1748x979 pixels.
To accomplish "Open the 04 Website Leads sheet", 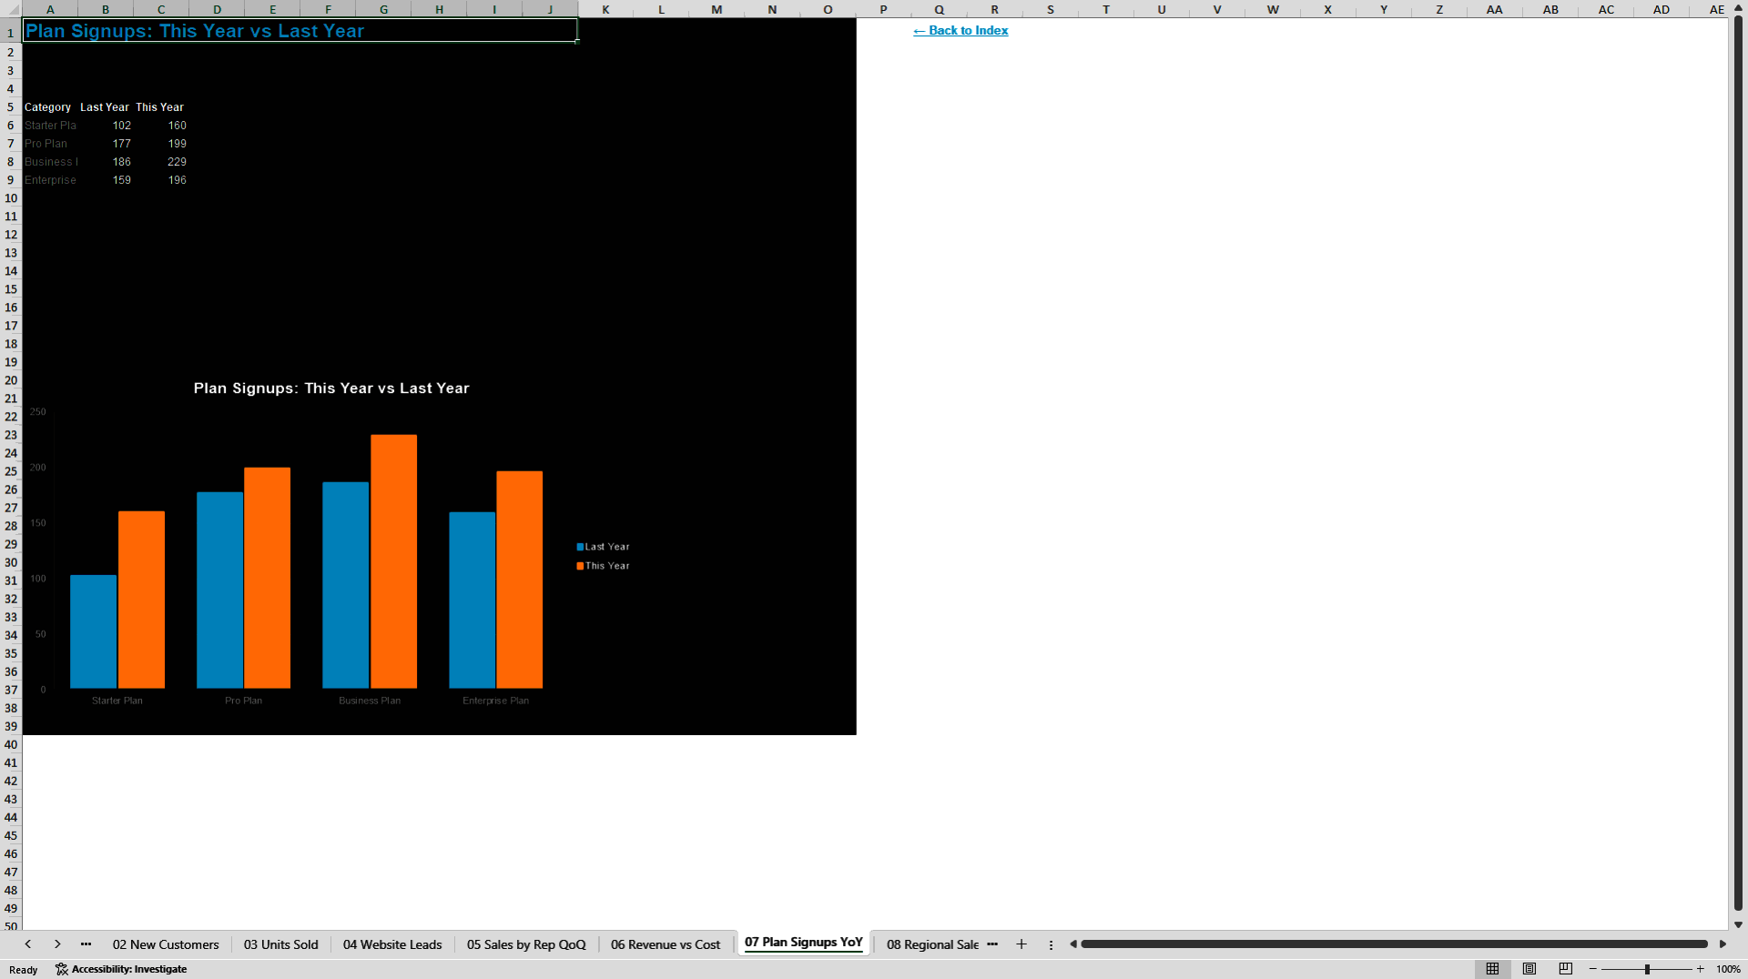I will click(392, 944).
